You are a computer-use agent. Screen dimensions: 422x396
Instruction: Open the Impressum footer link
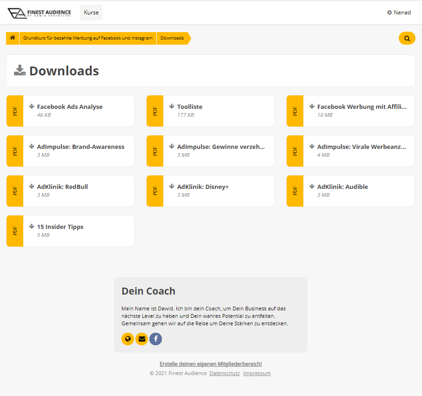(257, 373)
